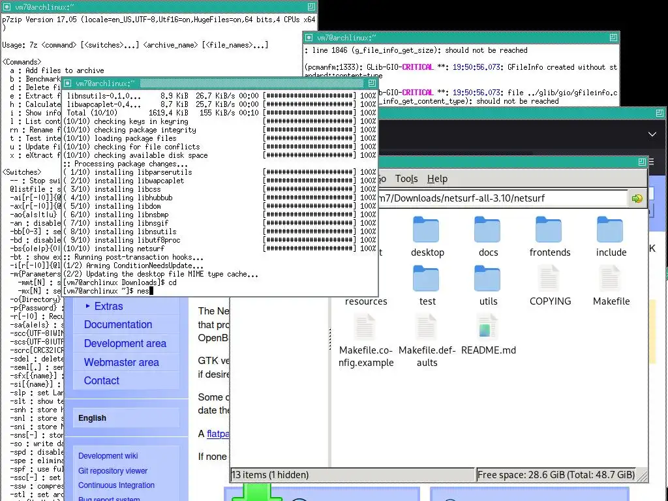Open the test folder

pos(427,279)
